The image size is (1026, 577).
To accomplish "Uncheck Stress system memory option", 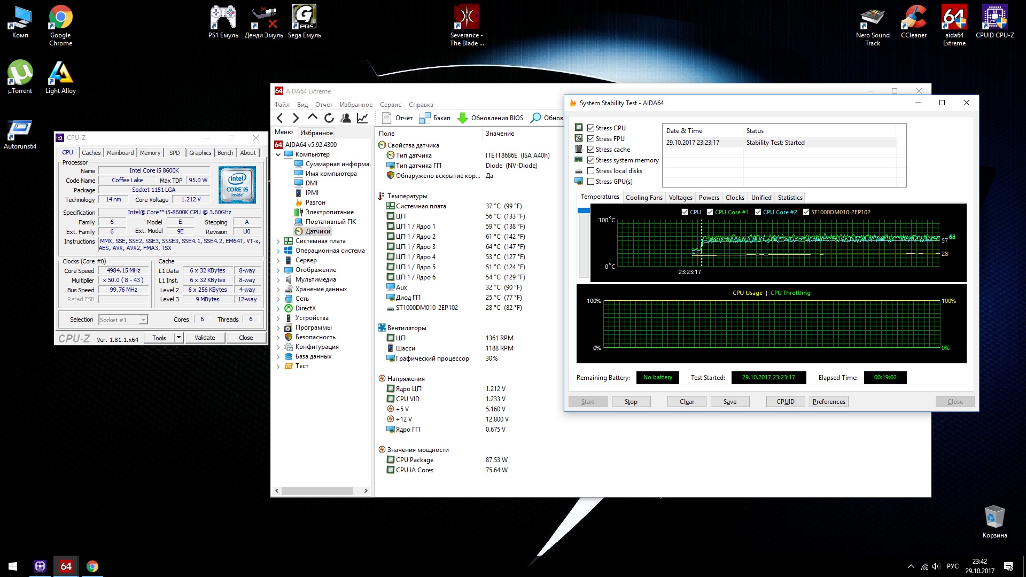I will click(x=590, y=160).
